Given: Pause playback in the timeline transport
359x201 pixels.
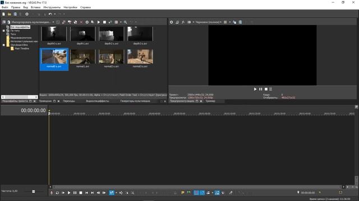Looking at the screenshot, I should coord(75,193).
